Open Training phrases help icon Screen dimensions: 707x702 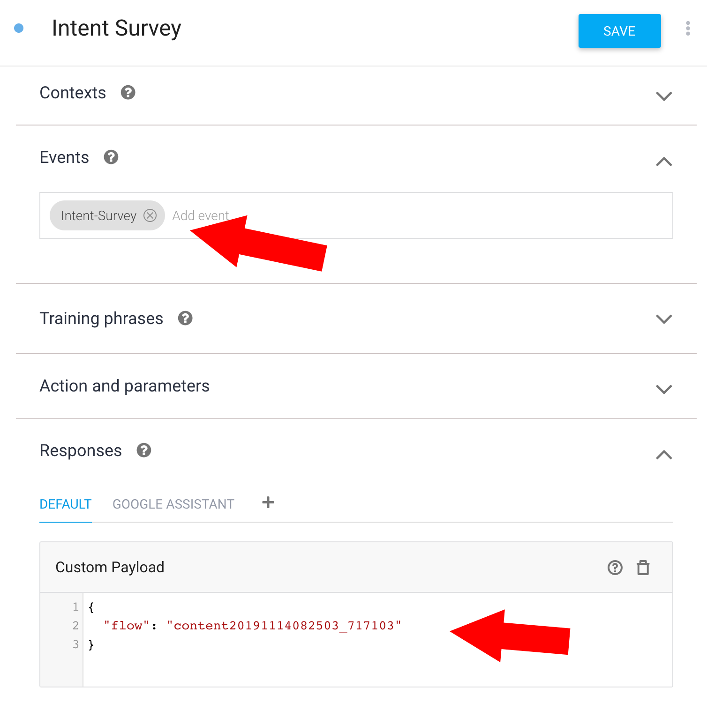[185, 318]
